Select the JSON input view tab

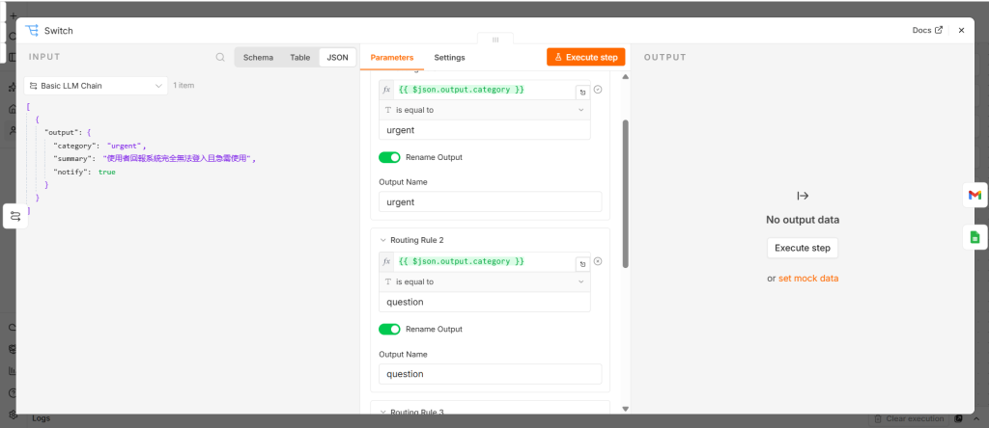coord(337,57)
